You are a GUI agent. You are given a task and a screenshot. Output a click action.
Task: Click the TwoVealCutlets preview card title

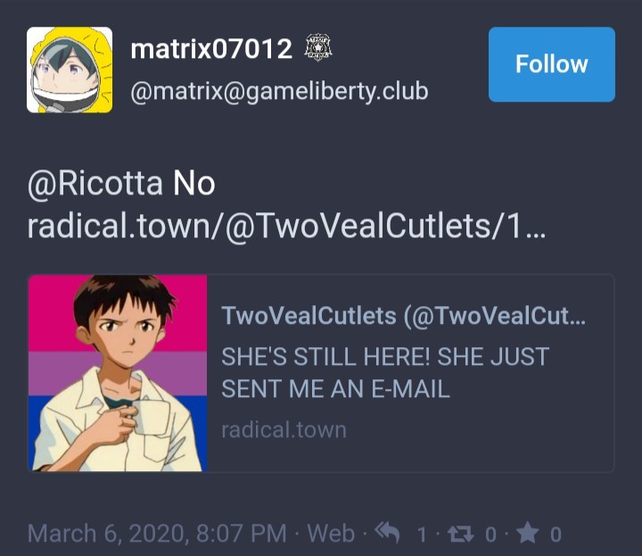(x=404, y=316)
